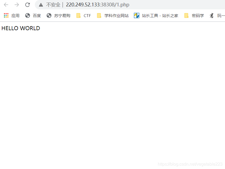Expand the 密码学 bookmarks folder
Image resolution: width=225 pixels, height=169 pixels.
coord(198,15)
